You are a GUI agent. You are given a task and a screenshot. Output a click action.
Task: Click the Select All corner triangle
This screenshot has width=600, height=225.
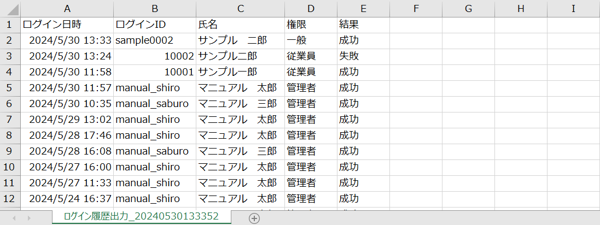tap(10, 9)
